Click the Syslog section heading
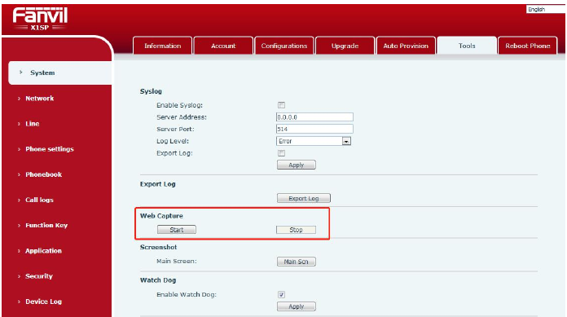Image resolution: width=567 pixels, height=317 pixels. click(151, 91)
